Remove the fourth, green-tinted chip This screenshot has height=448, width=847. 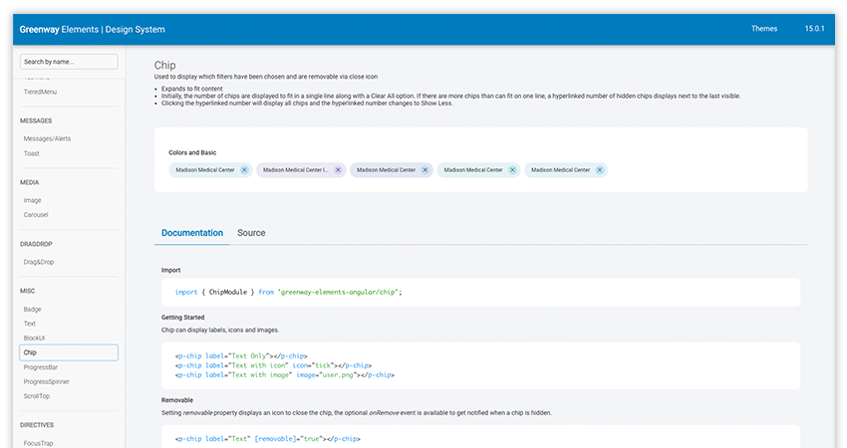[x=512, y=170]
